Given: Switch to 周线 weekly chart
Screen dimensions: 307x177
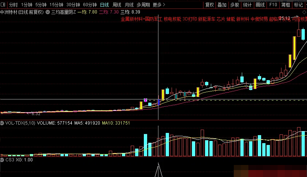Looking at the screenshot, I should pyautogui.click(x=117, y=5).
